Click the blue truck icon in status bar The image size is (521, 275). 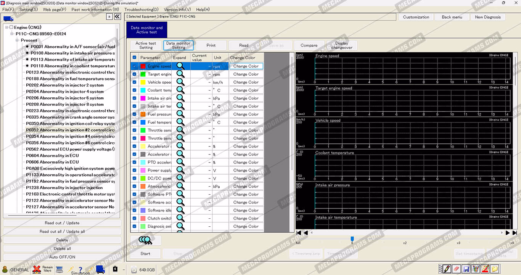101,269
